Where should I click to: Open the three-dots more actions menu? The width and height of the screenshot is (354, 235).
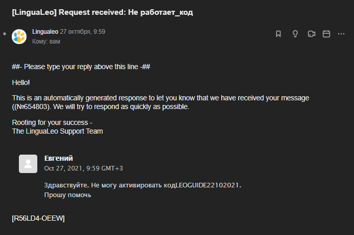coord(341,34)
